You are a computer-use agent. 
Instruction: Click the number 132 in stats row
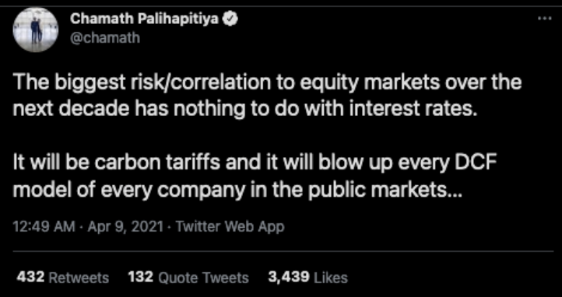click(x=141, y=277)
